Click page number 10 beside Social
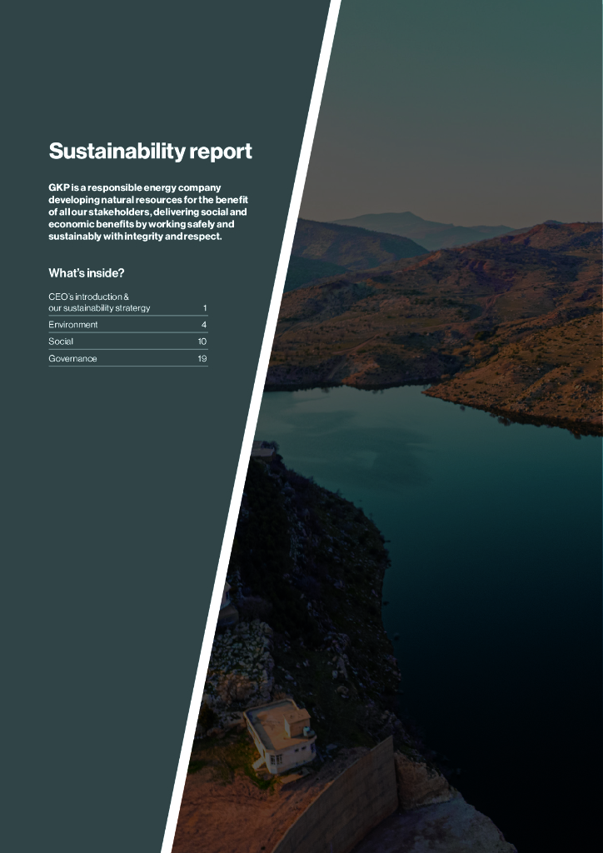 coord(202,342)
